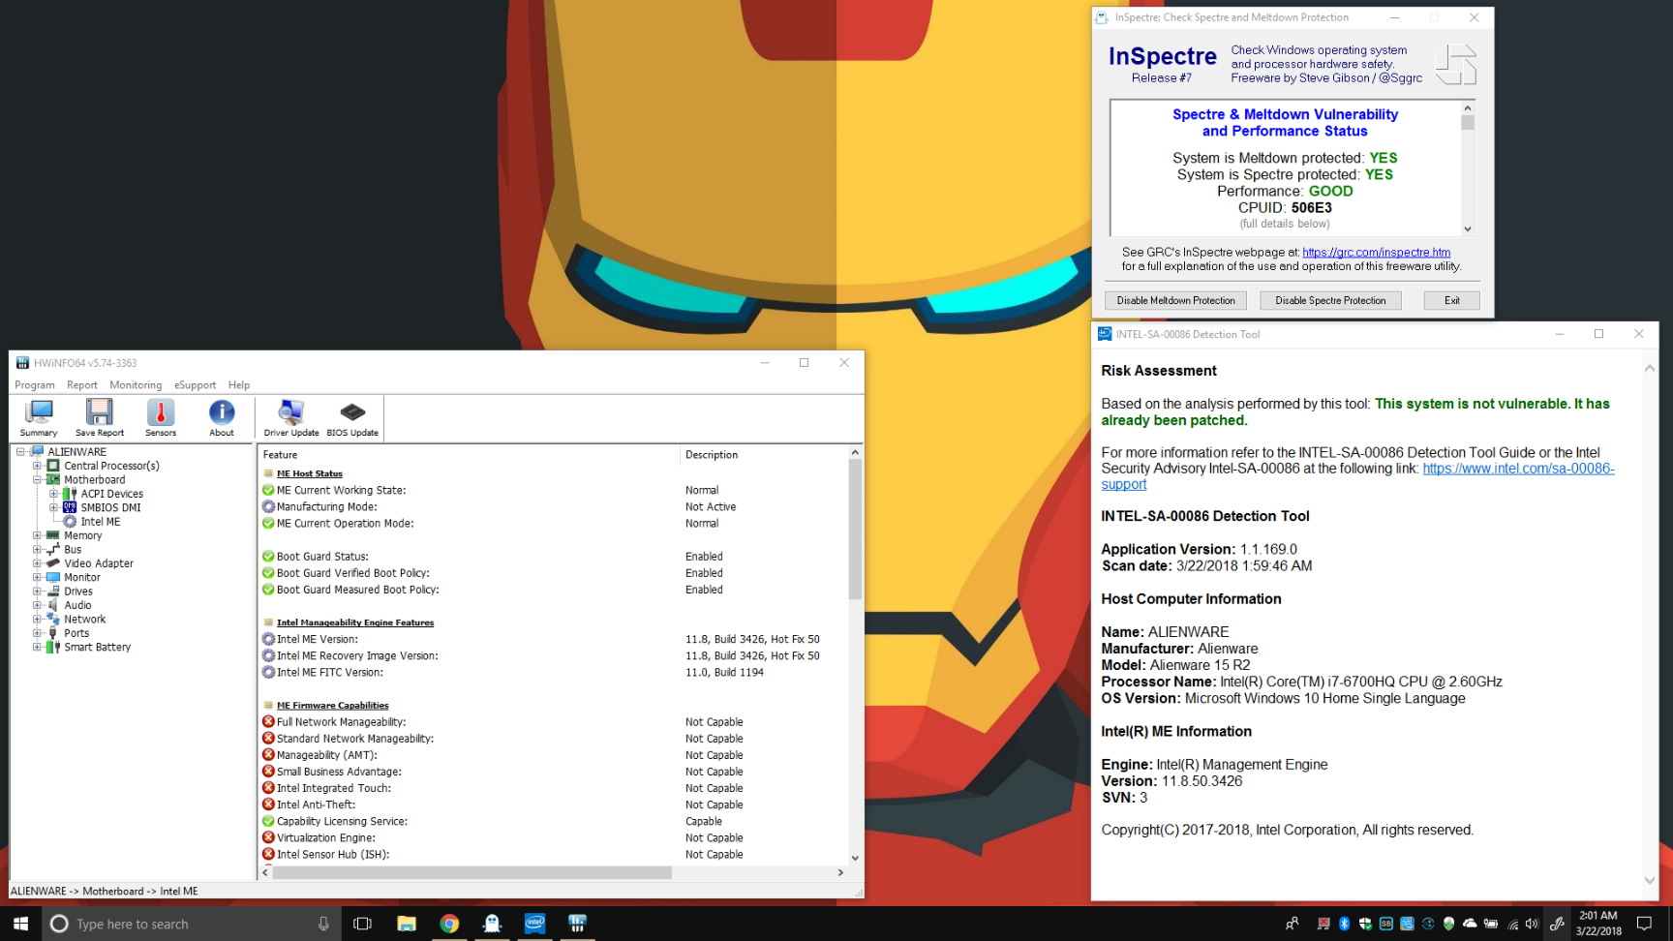Image resolution: width=1673 pixels, height=941 pixels.
Task: Click the taskbar search box
Action: 192,924
